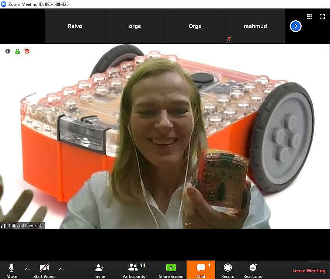The image size is (330, 279).
Task: Click the green encryption lock icon
Action: click(x=17, y=51)
